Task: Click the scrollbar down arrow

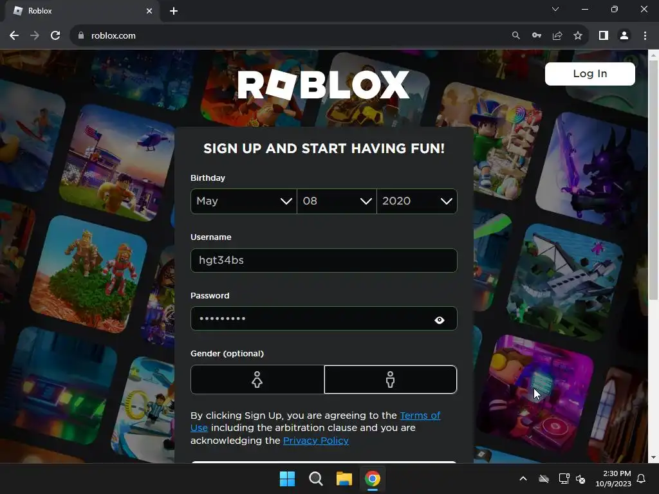Action: 653,457
